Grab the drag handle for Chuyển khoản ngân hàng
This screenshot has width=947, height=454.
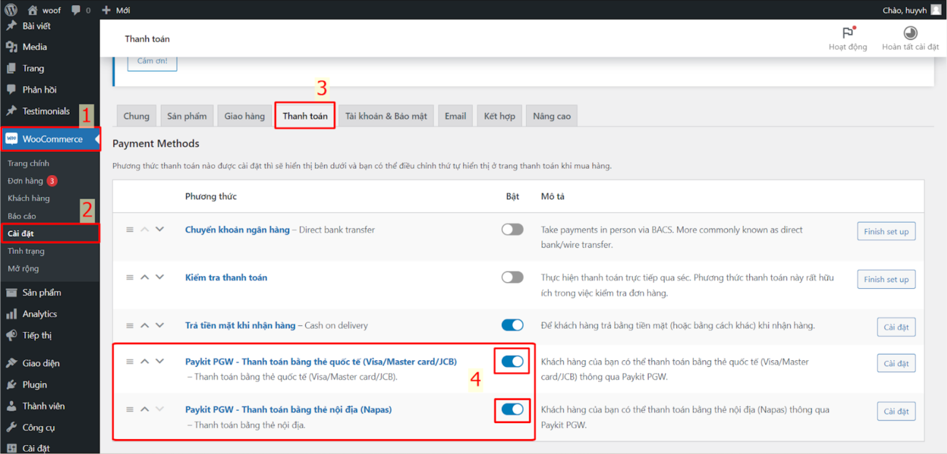click(x=130, y=230)
